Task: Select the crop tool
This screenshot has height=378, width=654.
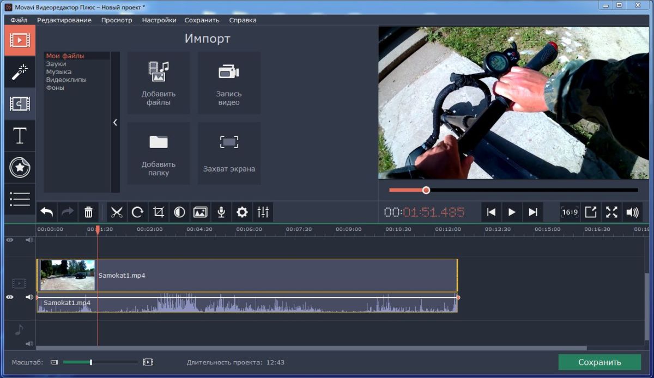Action: coord(159,212)
